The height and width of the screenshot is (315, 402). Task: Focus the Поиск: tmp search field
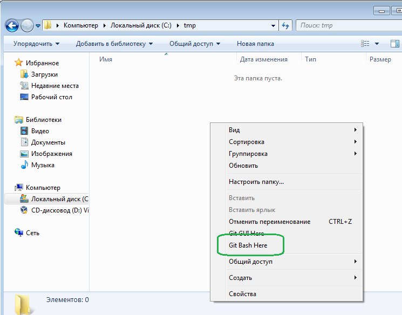349,25
